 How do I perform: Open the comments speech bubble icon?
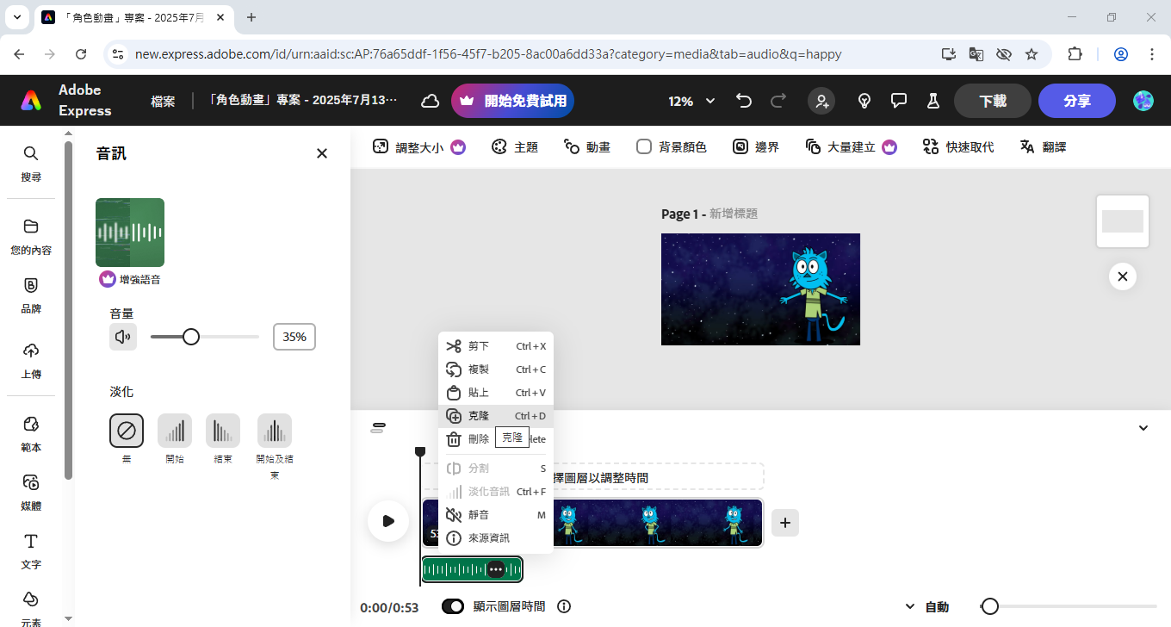pos(899,102)
